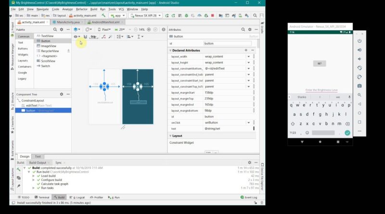
Task: Tap the SET button in emulator
Action: coord(320,63)
